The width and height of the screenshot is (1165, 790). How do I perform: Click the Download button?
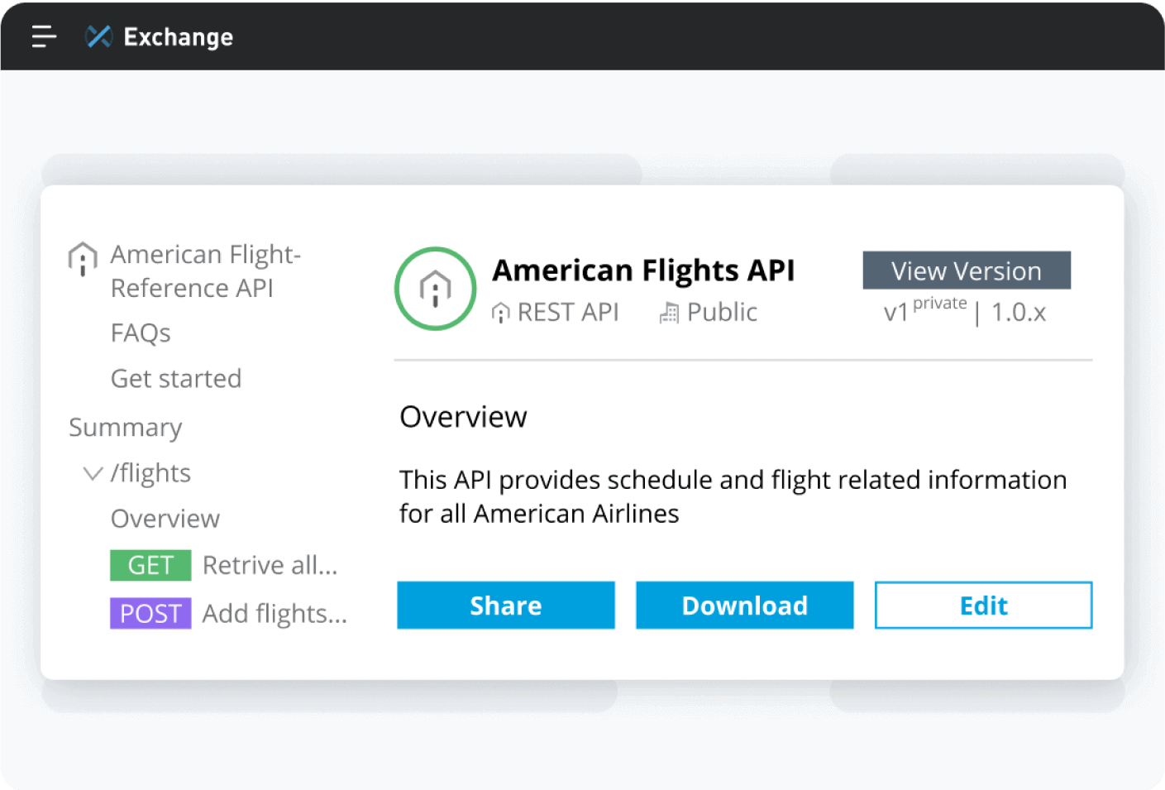coord(745,606)
